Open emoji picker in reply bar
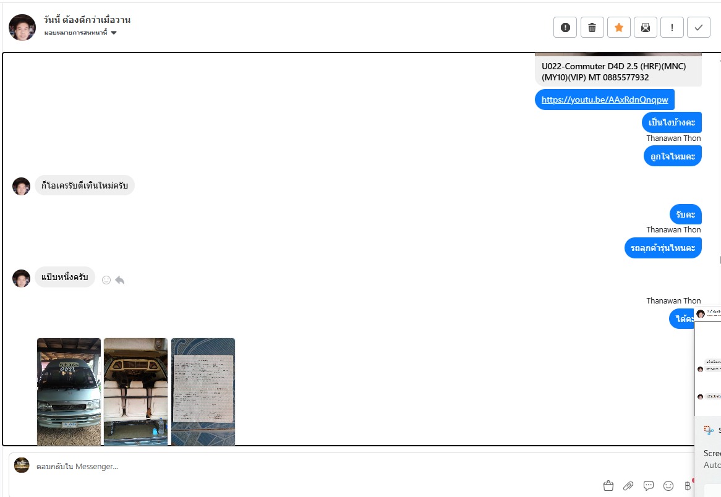The image size is (721, 497). 668,485
